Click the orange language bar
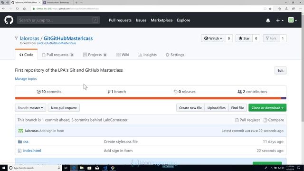Image resolution: width=304 pixels, height=171 pixels. coord(148,98)
